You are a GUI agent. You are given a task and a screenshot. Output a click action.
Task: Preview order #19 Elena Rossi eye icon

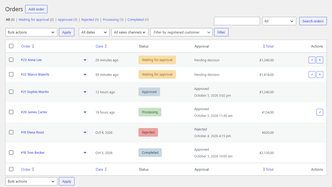pos(85,132)
